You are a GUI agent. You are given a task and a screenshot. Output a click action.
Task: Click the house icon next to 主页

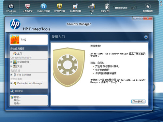pyautogui.click(x=15, y=53)
